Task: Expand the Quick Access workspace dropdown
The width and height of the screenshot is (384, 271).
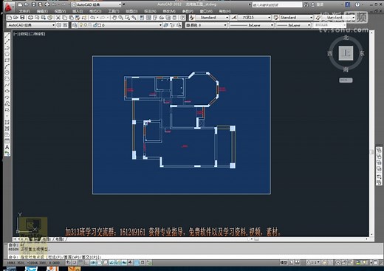Action: [120, 4]
